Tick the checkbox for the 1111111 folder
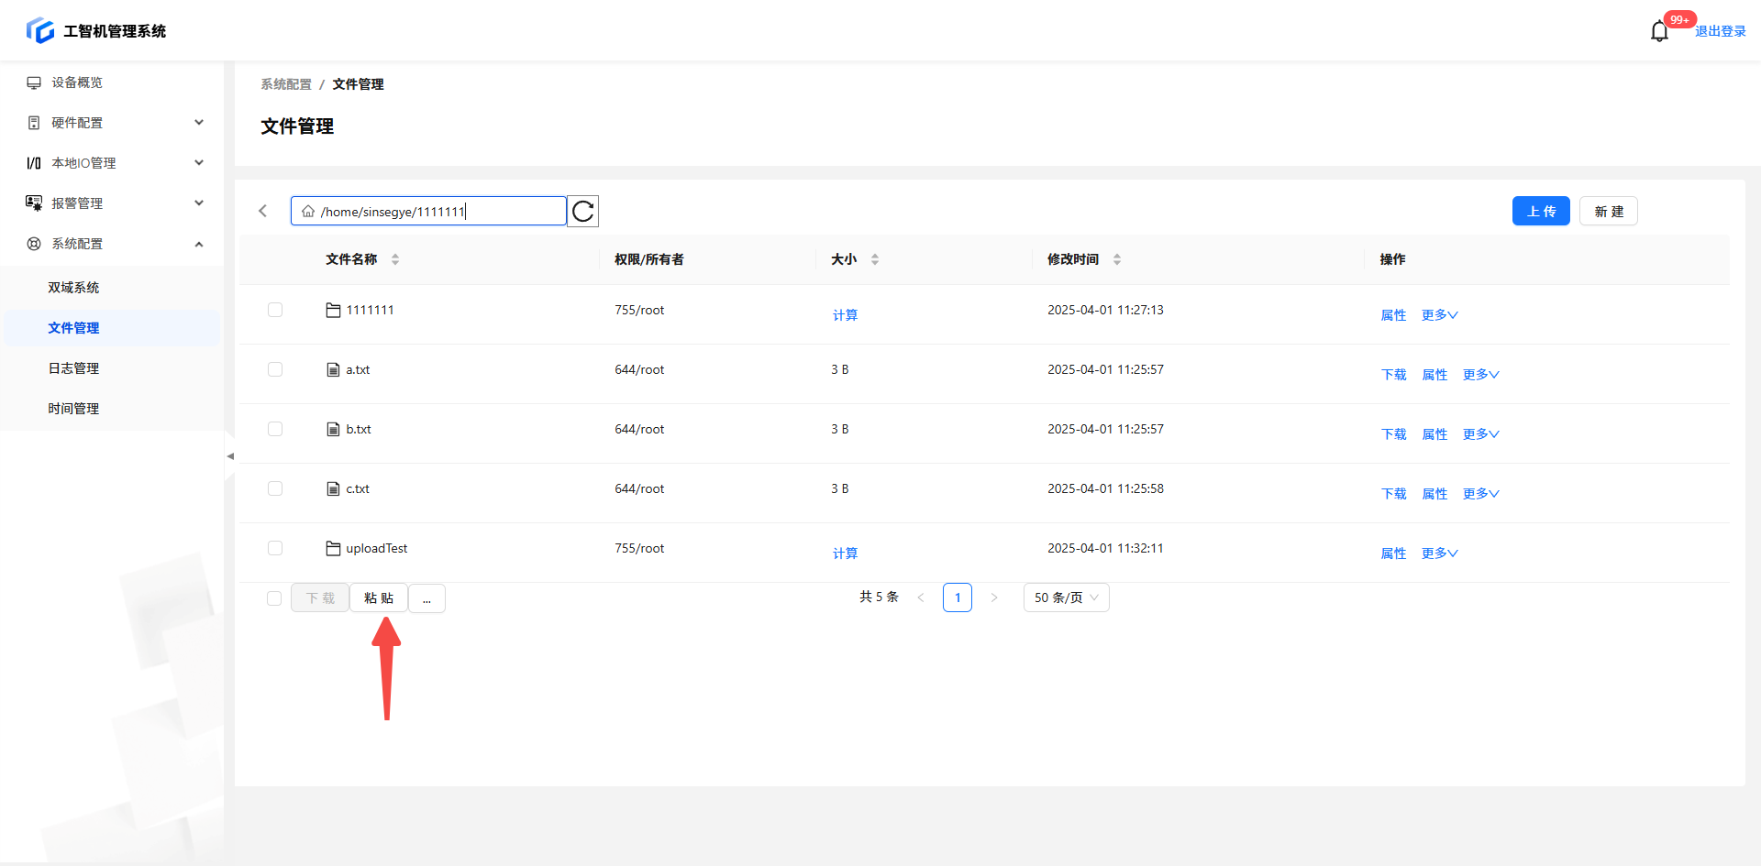Image resolution: width=1761 pixels, height=866 pixels. pyautogui.click(x=275, y=311)
